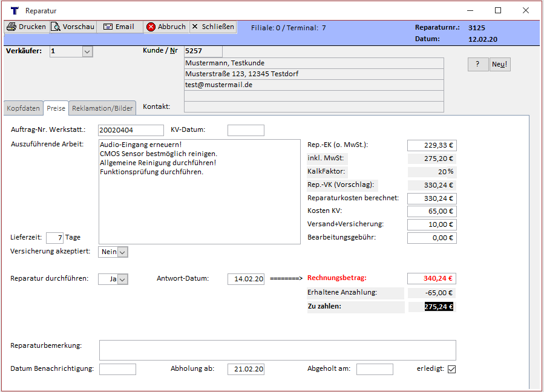Image resolution: width=544 pixels, height=392 pixels.
Task: Click the Datum Benachrichtigung field
Action: coord(117,369)
